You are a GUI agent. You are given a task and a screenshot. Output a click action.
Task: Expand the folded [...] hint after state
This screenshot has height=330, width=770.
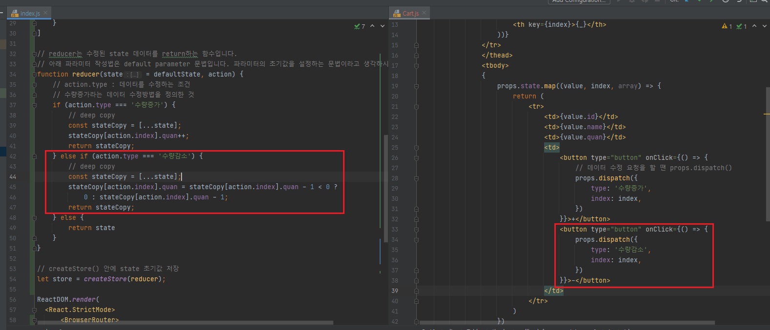[133, 75]
